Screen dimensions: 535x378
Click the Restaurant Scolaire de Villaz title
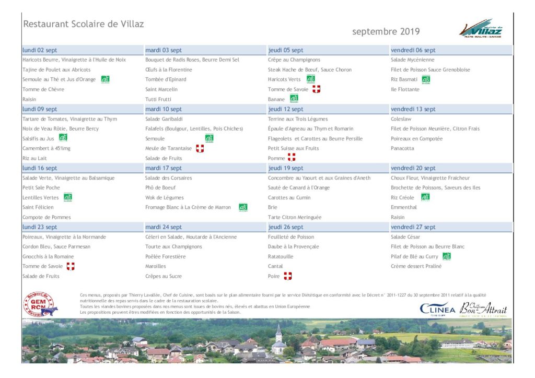pyautogui.click(x=84, y=24)
